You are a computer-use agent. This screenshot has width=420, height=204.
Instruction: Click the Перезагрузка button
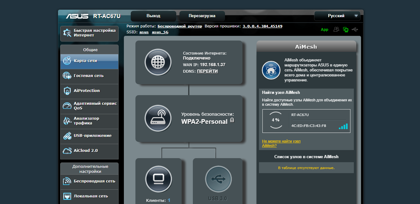202,16
